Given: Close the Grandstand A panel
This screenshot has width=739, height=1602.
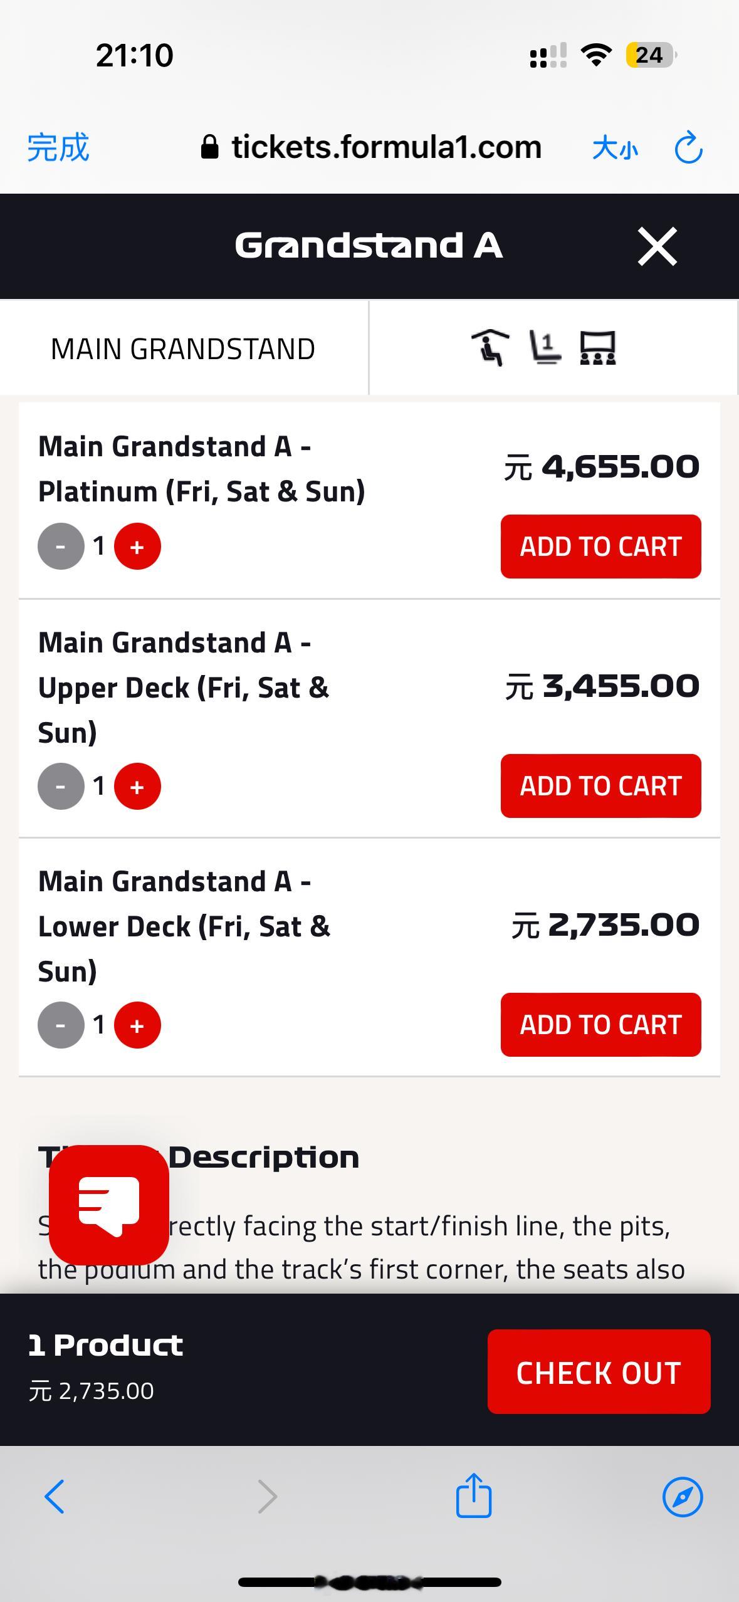Looking at the screenshot, I should tap(657, 246).
